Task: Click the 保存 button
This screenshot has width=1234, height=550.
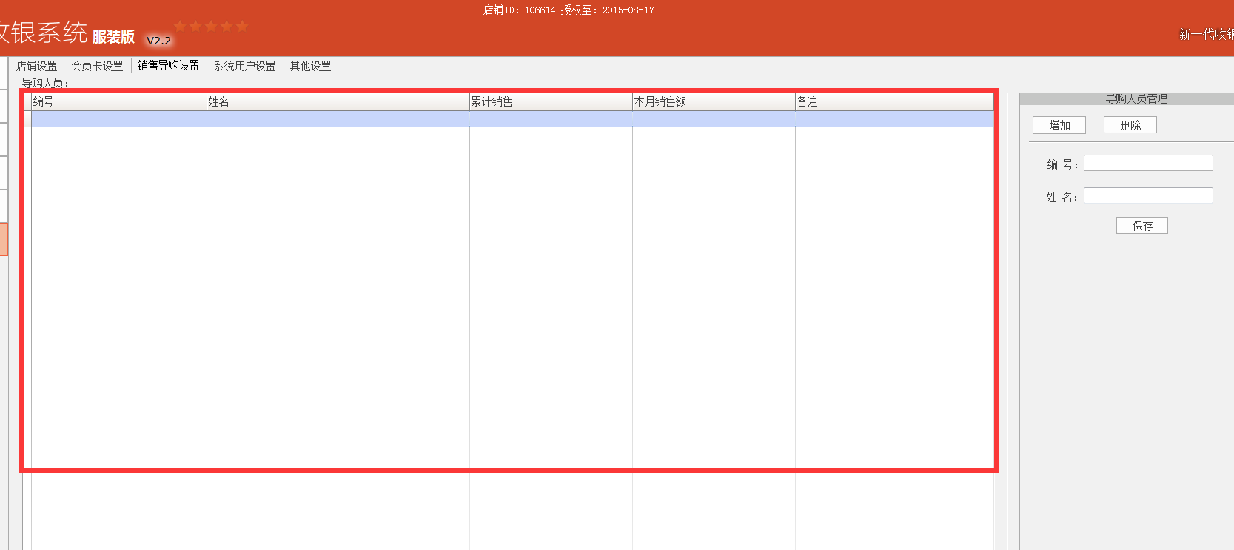Action: (1141, 226)
